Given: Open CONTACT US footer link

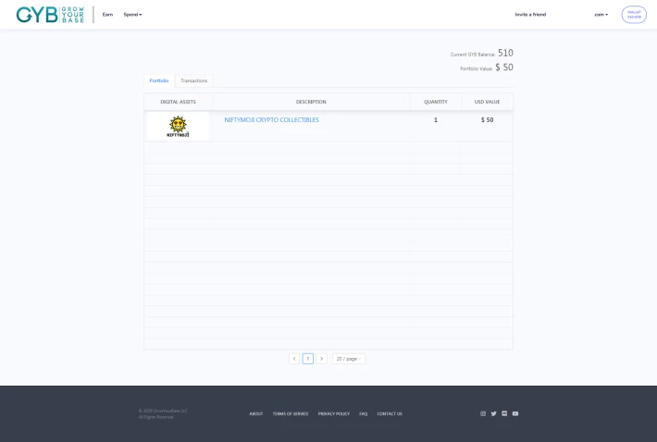Looking at the screenshot, I should point(390,414).
